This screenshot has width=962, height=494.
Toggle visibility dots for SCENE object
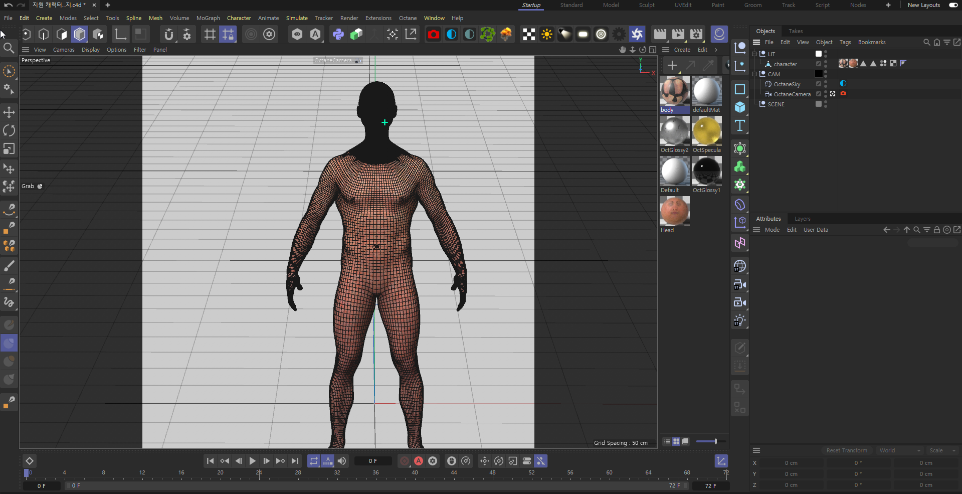coord(826,104)
